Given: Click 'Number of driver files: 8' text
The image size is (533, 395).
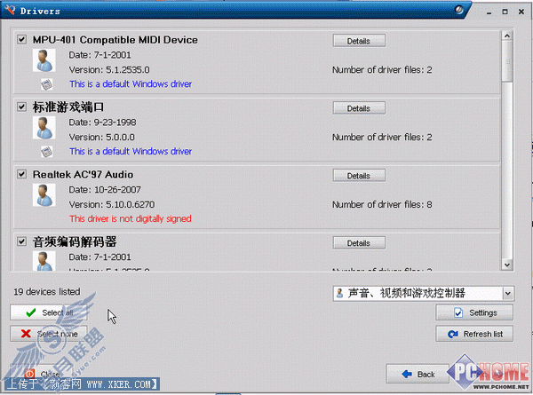Looking at the screenshot, I should [x=382, y=204].
